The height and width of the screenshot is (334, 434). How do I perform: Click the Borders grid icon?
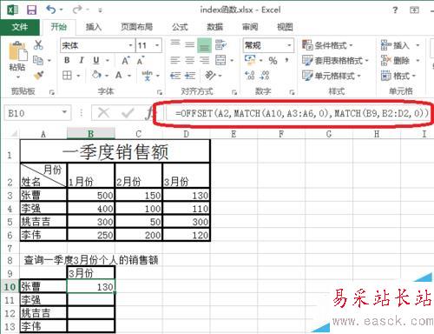(x=67, y=76)
